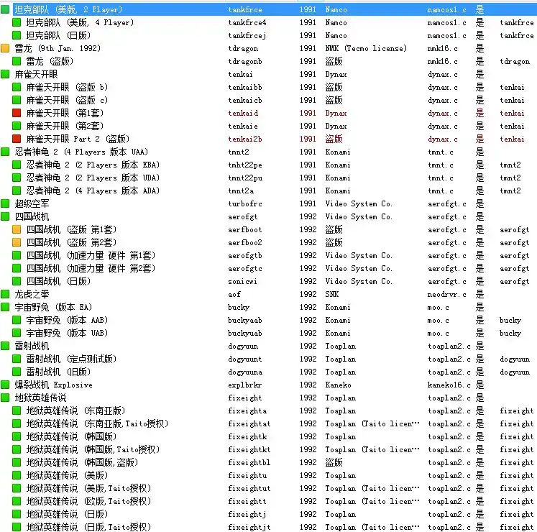
Task: Click the green icon beside 雷龙 (盗版)
Action: 17,62
